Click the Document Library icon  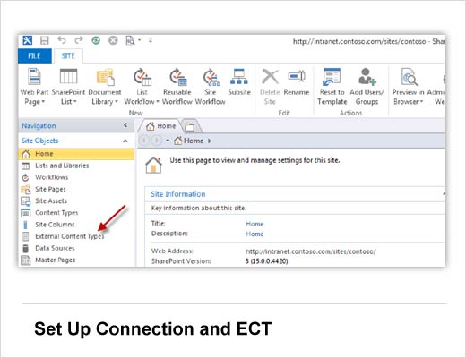(105, 77)
